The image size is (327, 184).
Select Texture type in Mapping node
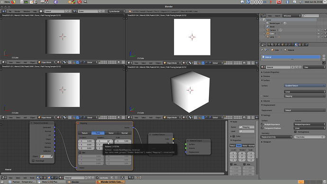85,133
